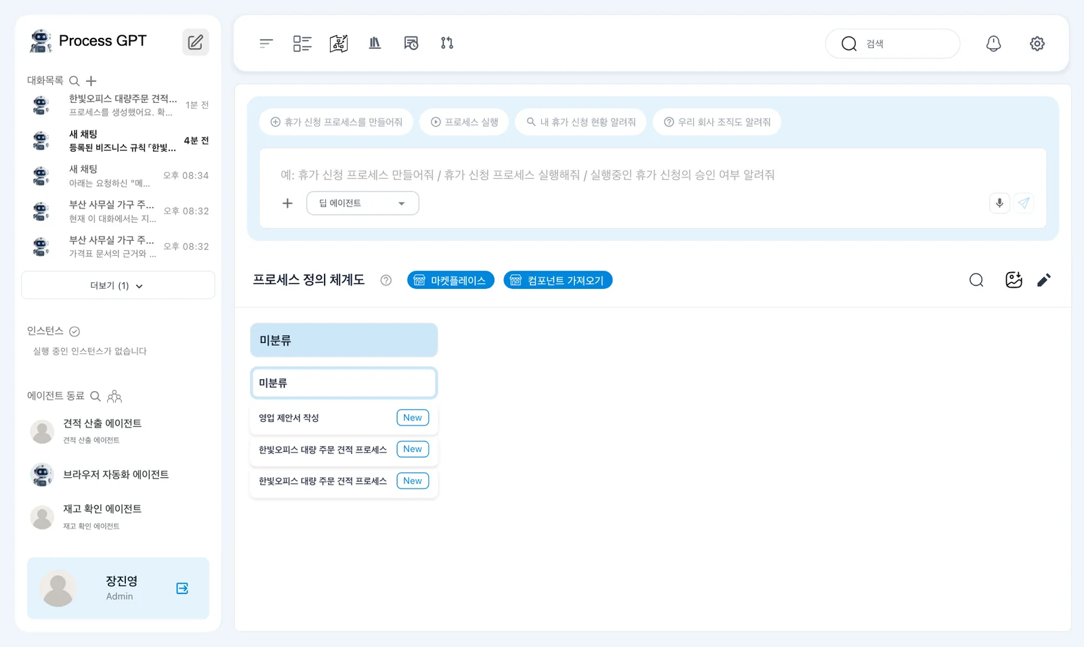The image size is (1084, 647).
Task: Open the 부산 사무실 가구 chat from 오후 08:32 starting 현재 이 대화에서는
Action: [118, 211]
